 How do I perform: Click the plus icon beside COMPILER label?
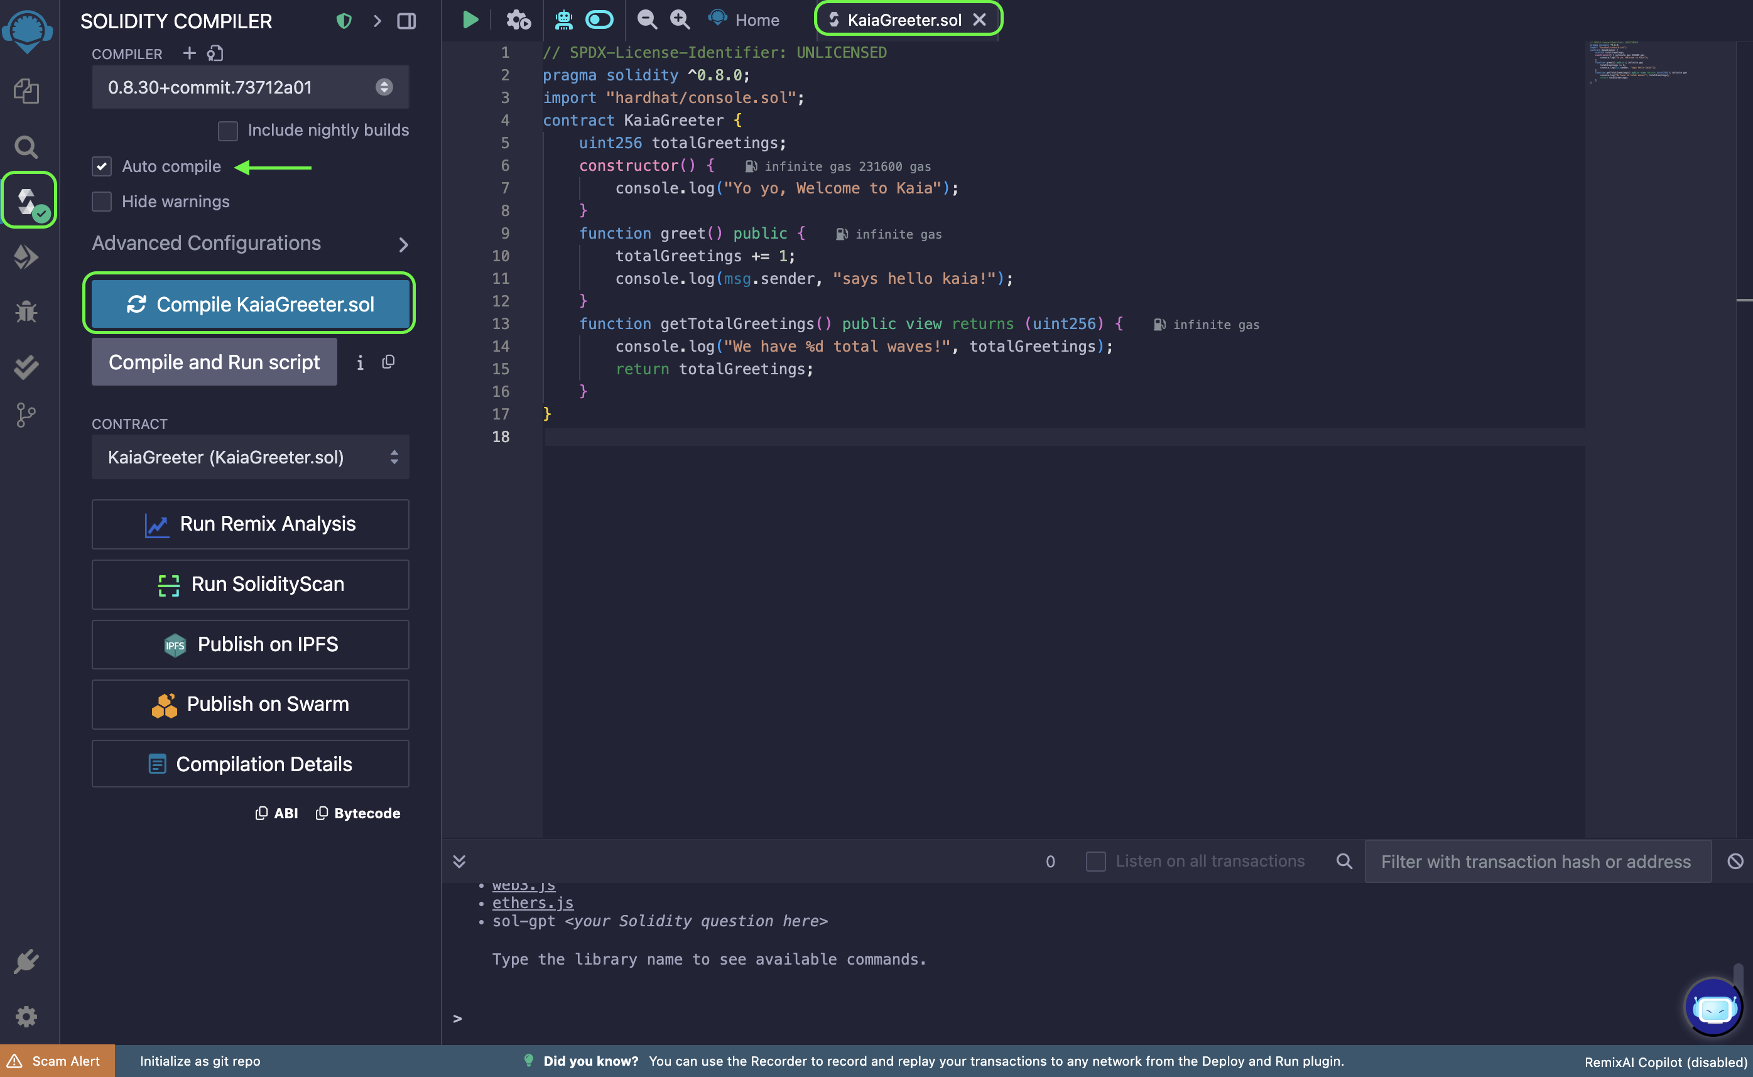click(190, 53)
